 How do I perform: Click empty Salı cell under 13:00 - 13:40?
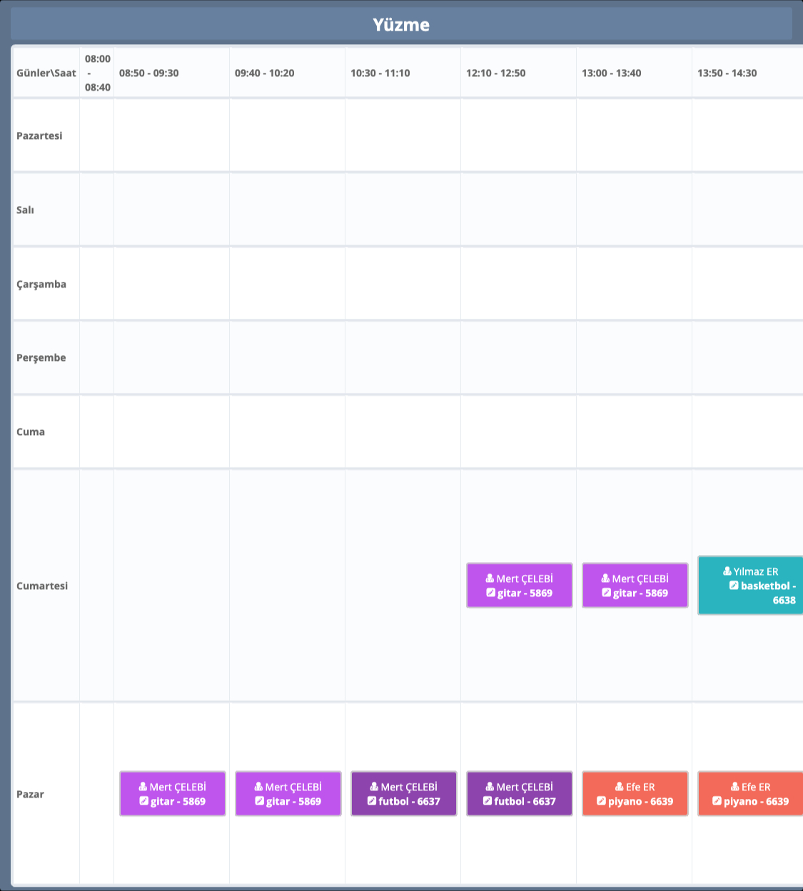tap(634, 210)
